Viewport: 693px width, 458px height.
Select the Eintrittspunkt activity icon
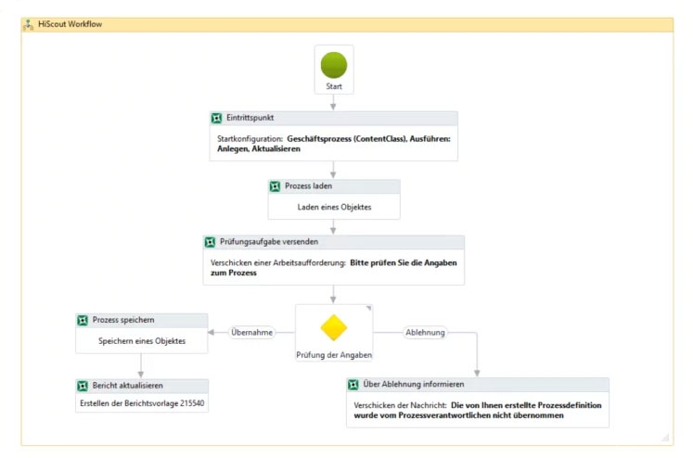tap(217, 119)
